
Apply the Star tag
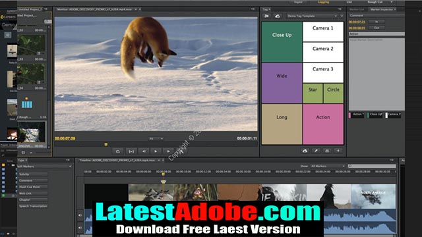(x=313, y=93)
